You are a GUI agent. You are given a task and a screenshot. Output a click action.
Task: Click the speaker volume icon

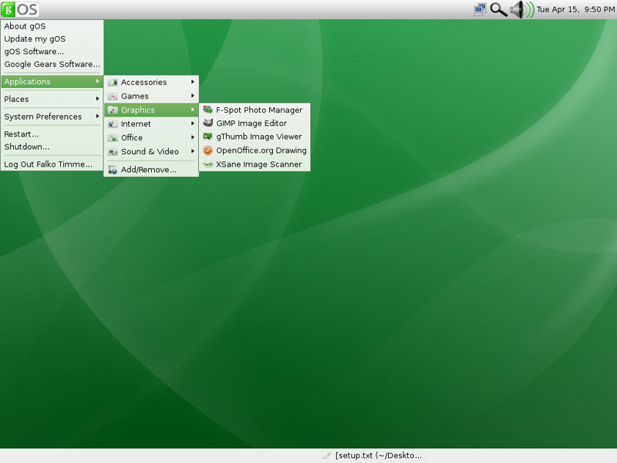click(522, 9)
